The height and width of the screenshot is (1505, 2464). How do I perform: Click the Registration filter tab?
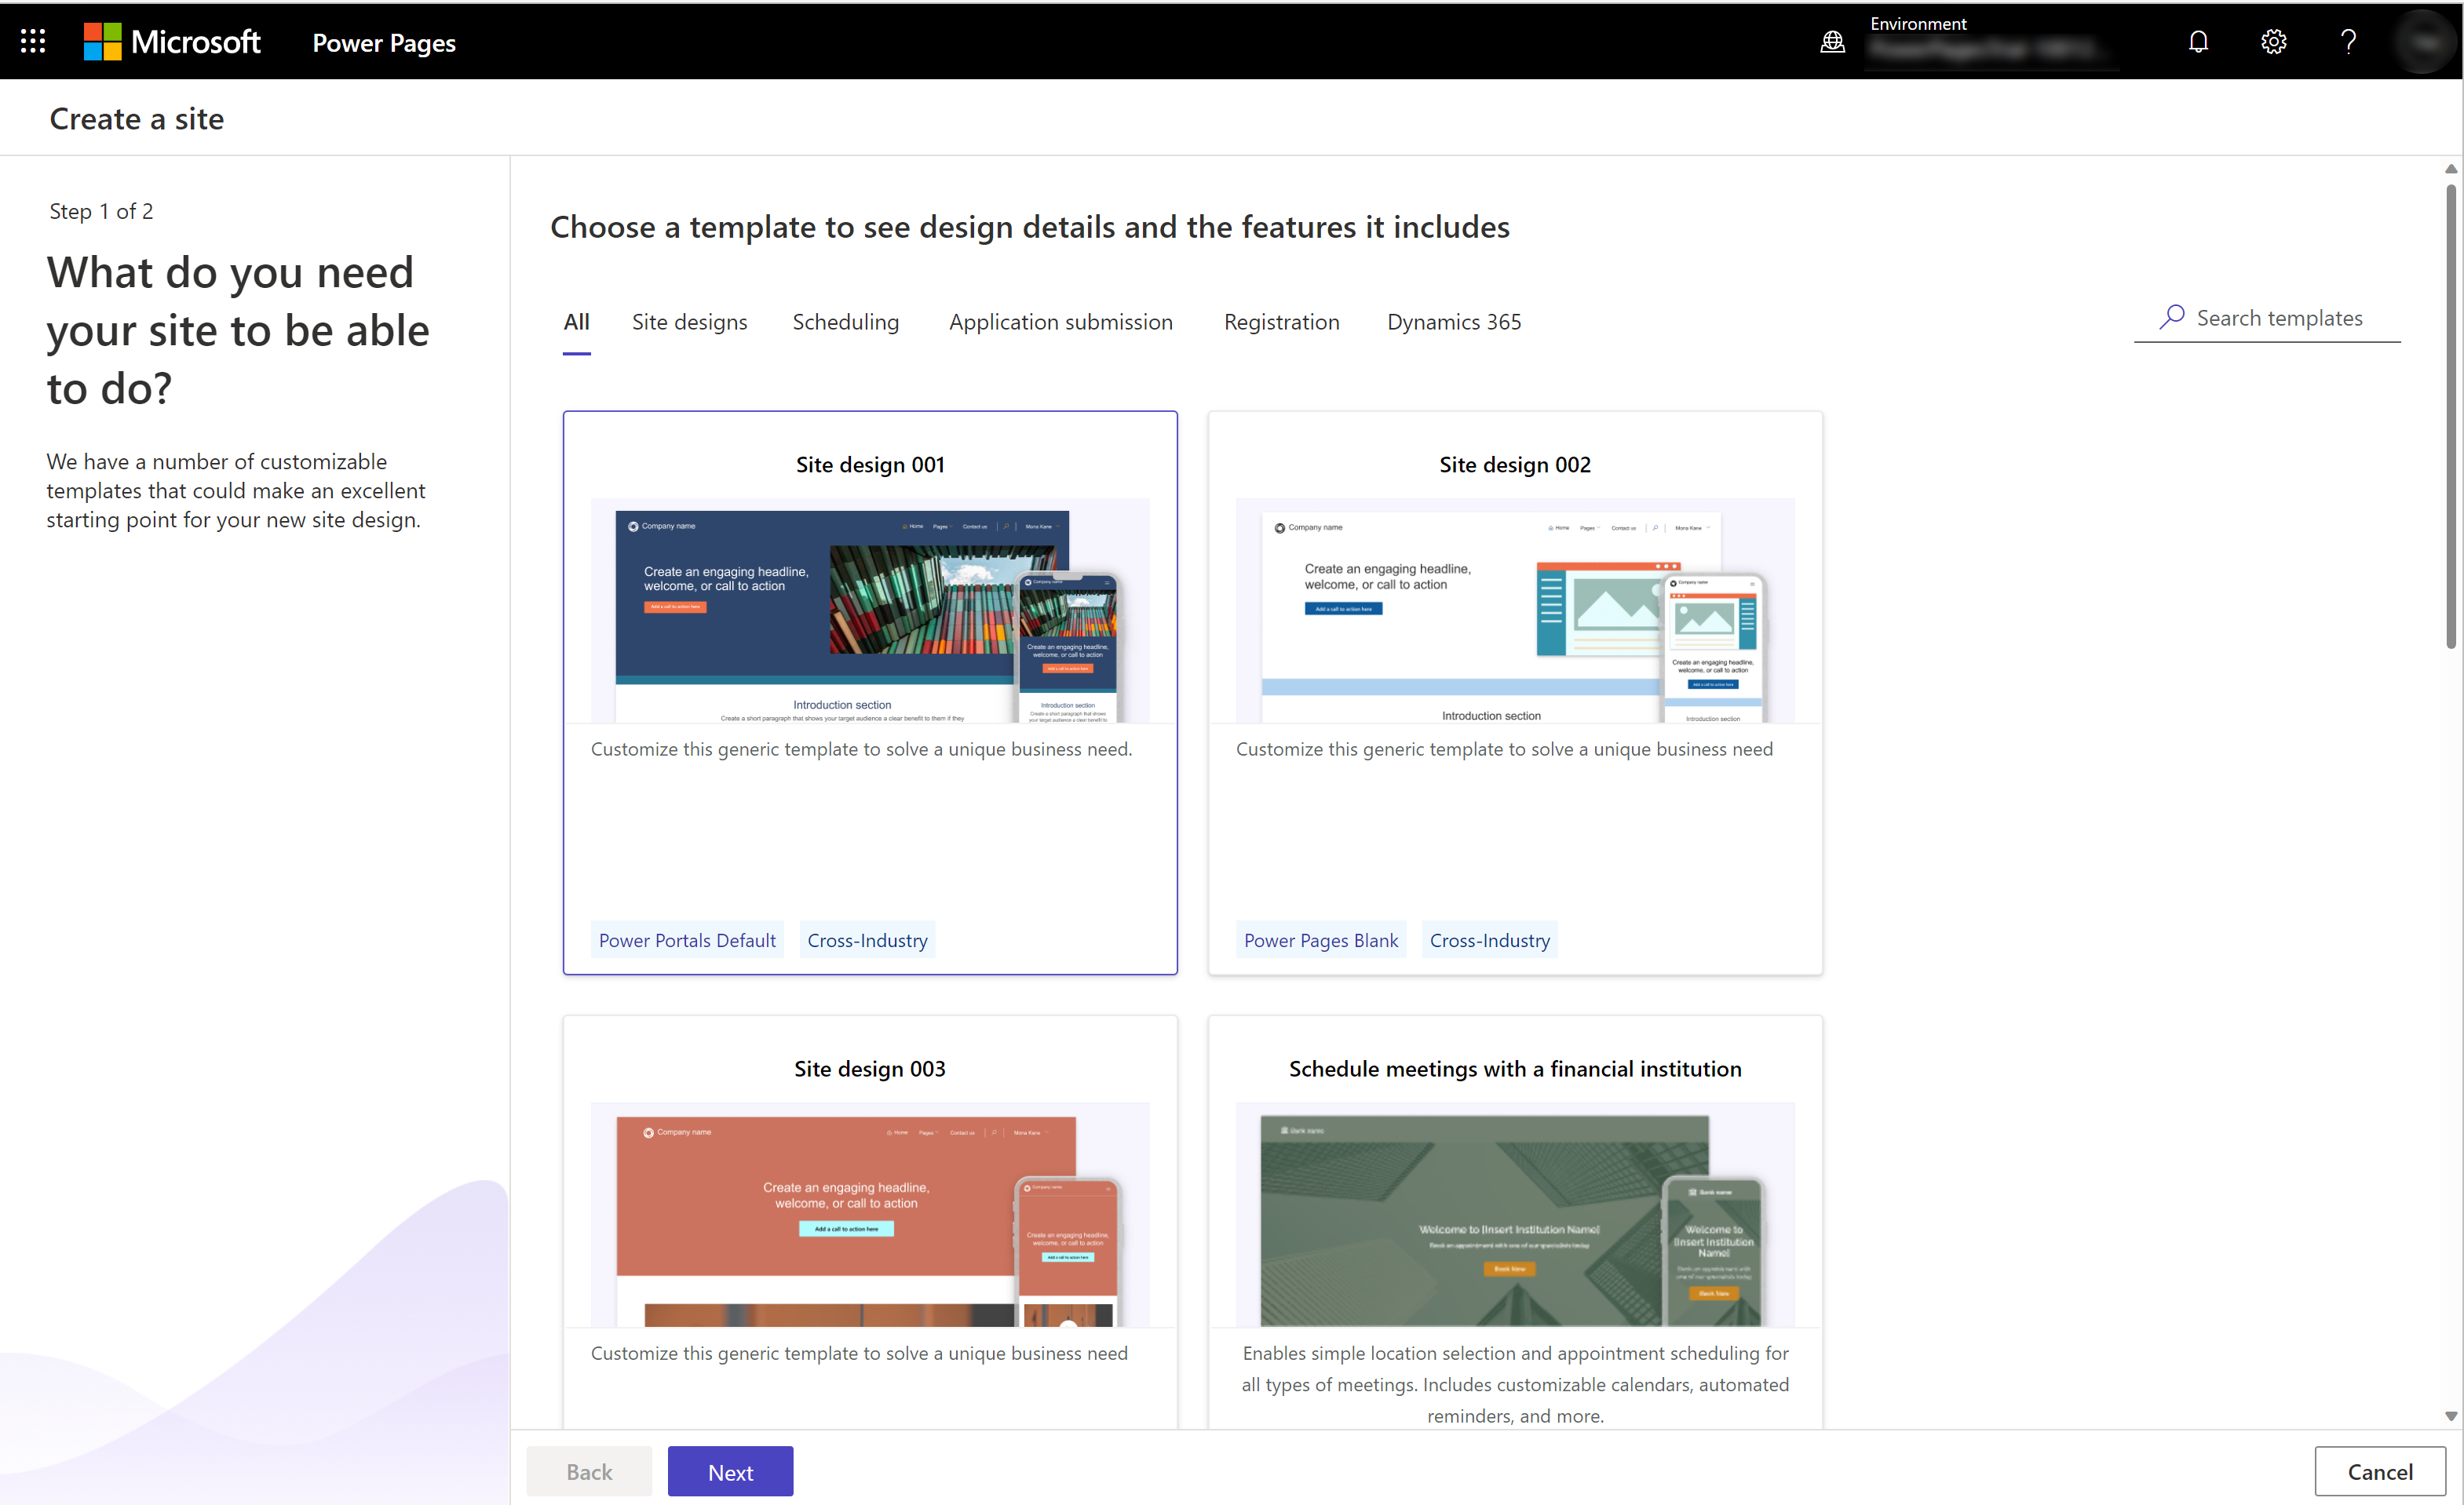click(1281, 320)
